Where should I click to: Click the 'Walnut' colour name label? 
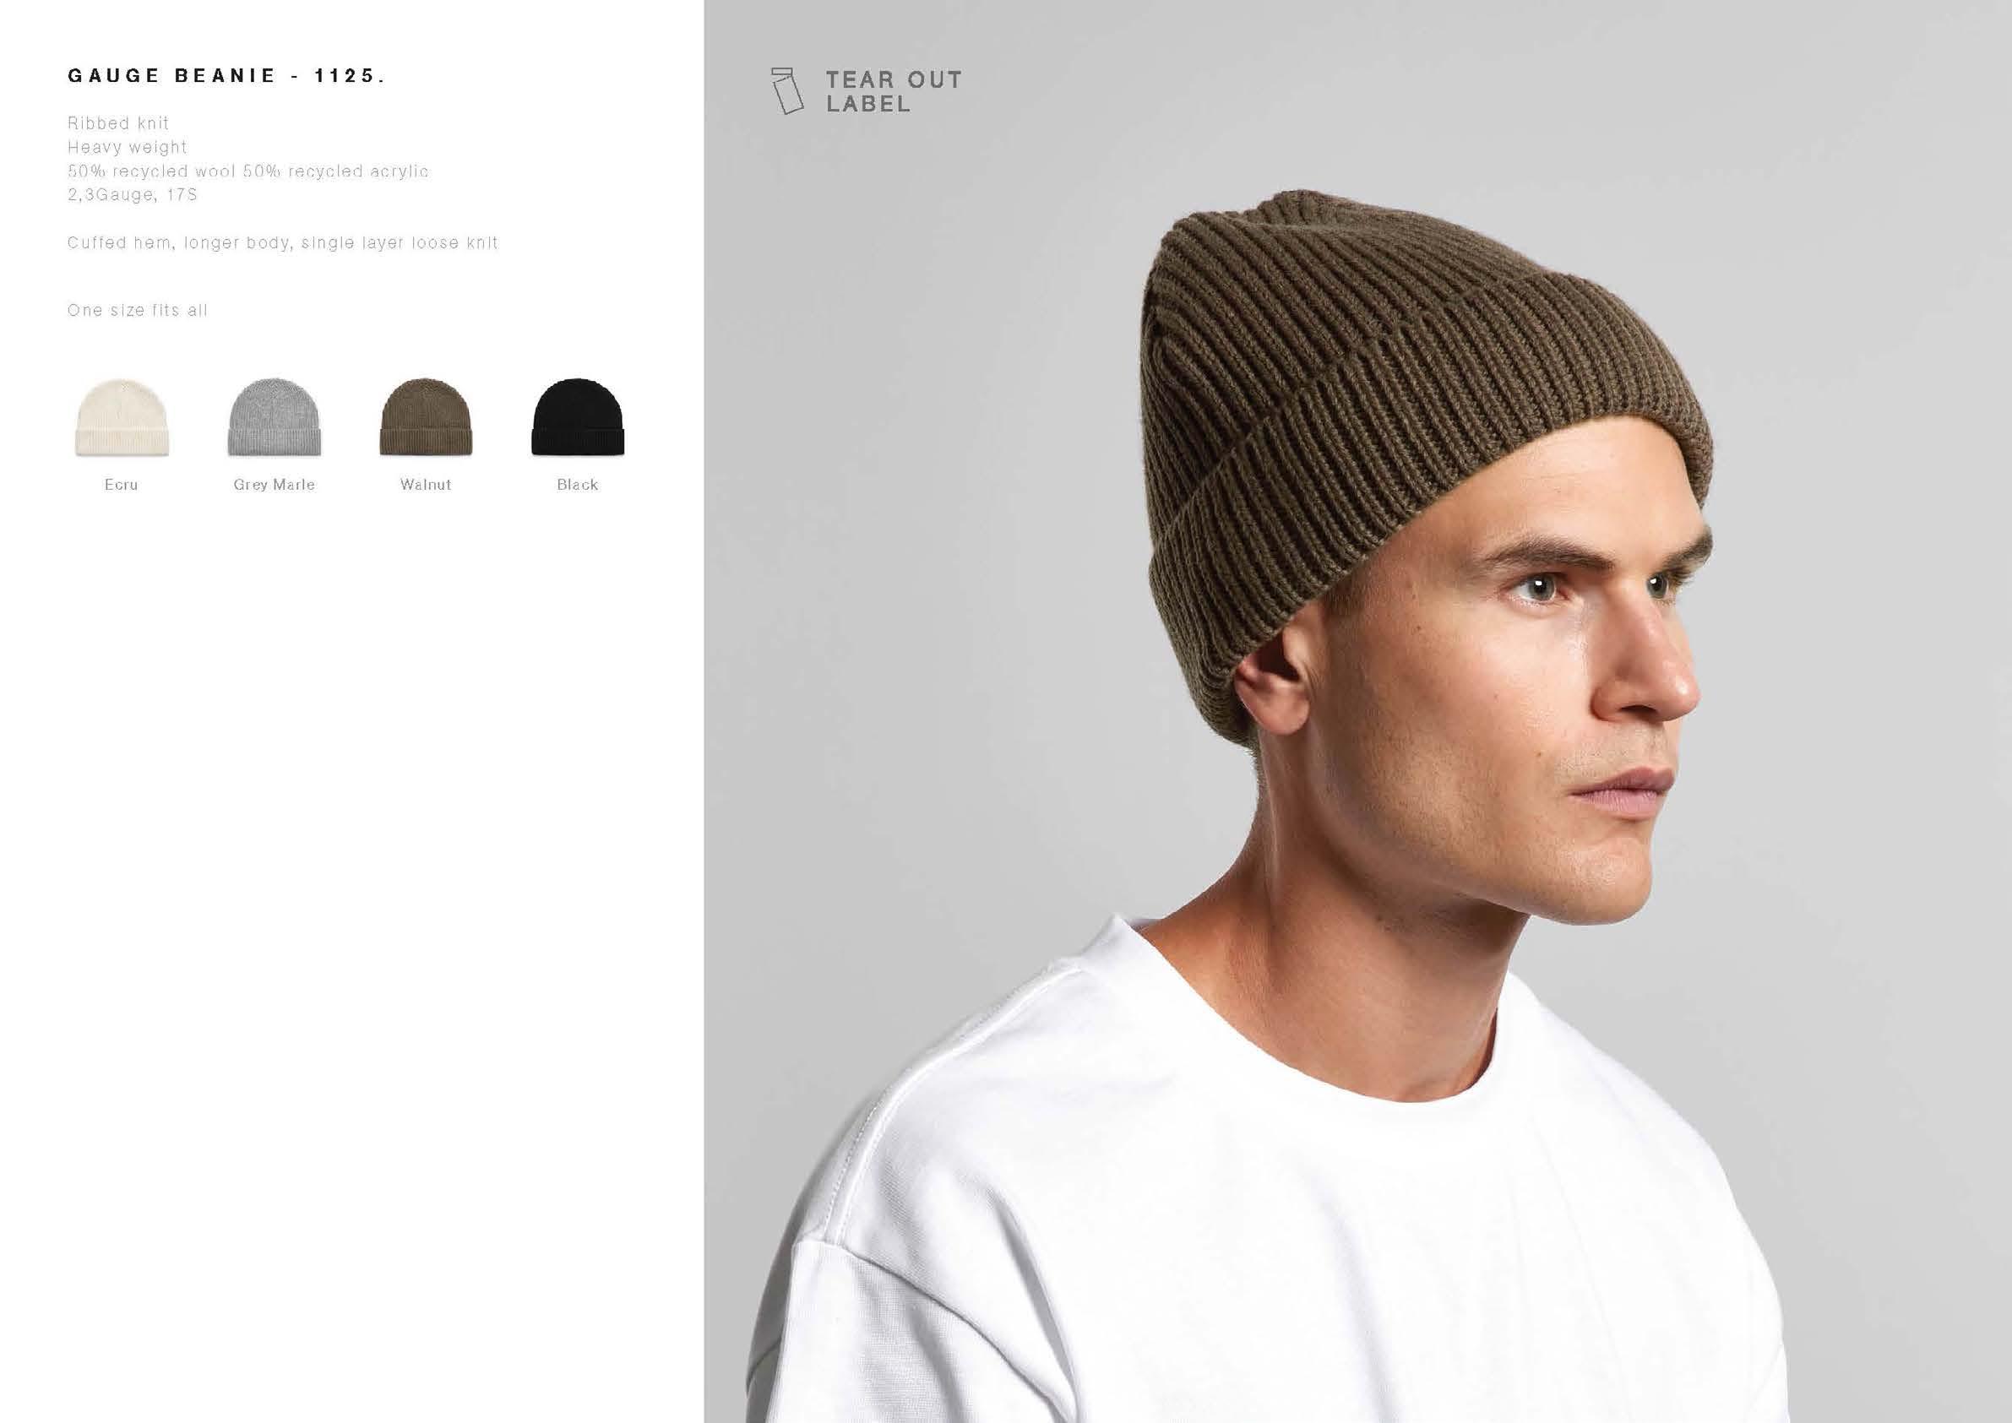pyautogui.click(x=426, y=485)
